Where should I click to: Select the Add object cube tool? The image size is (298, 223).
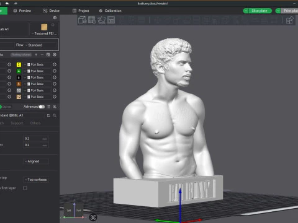point(83,20)
